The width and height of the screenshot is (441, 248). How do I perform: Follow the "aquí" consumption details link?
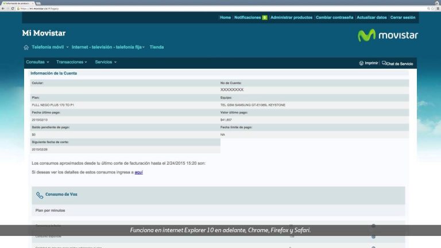138,172
